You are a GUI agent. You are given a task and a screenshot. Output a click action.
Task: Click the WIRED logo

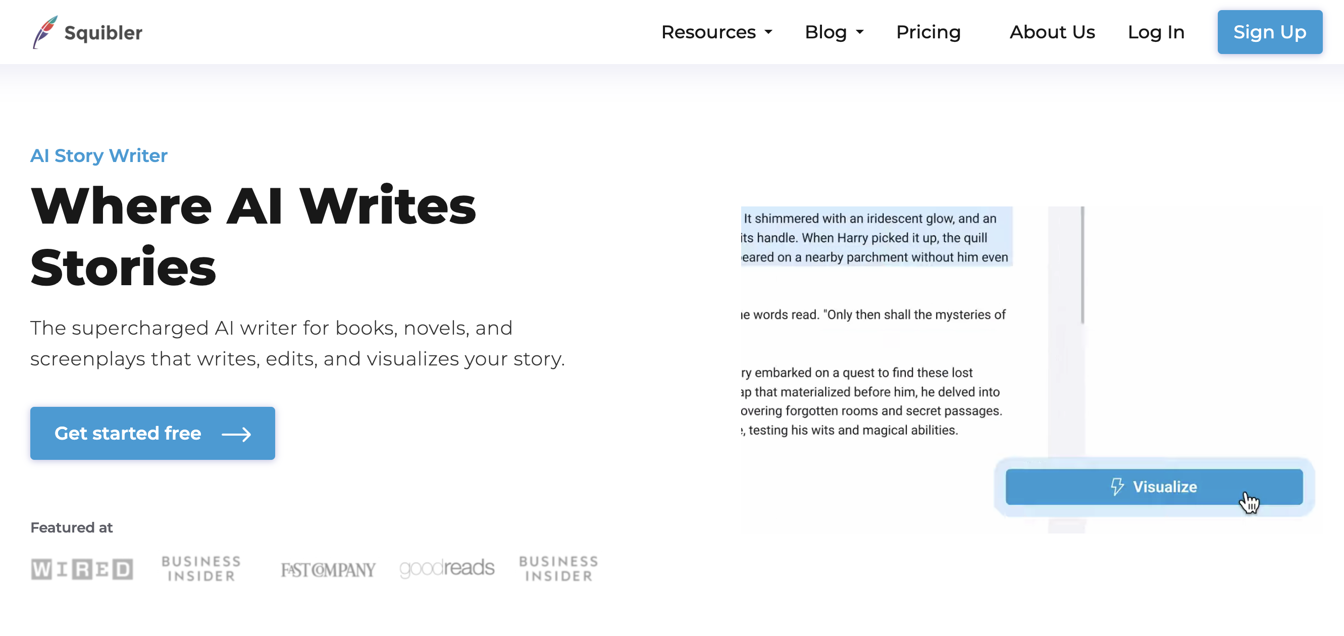click(x=82, y=569)
